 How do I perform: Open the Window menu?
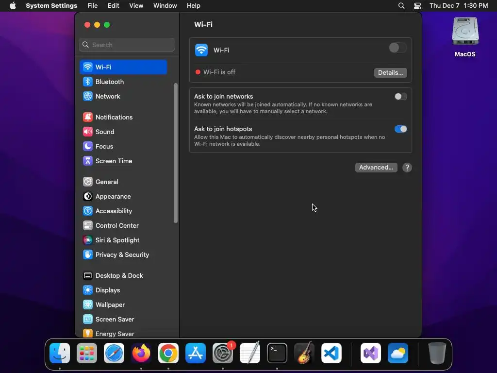[x=165, y=6]
